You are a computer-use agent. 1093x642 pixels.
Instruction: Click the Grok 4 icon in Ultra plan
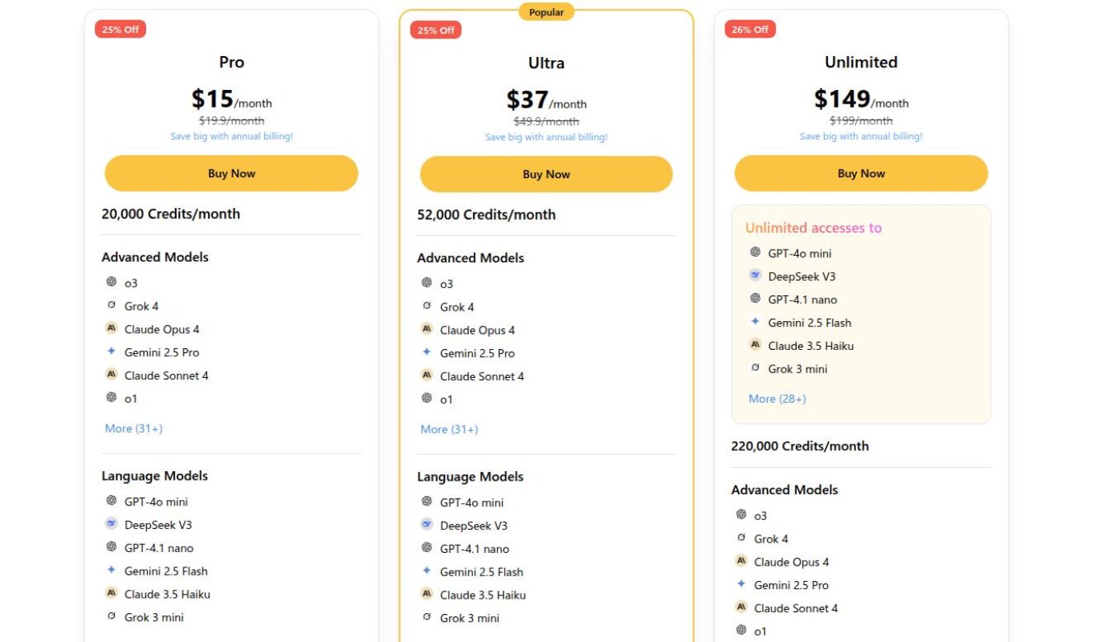click(x=426, y=306)
